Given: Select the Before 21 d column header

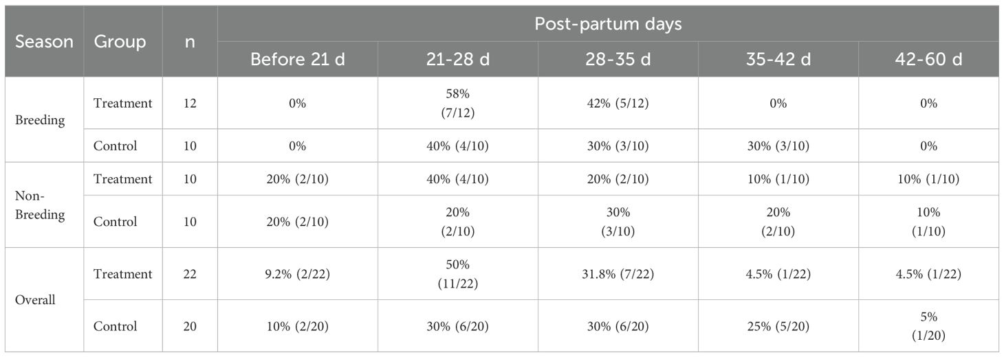Looking at the screenshot, I should (x=297, y=59).
